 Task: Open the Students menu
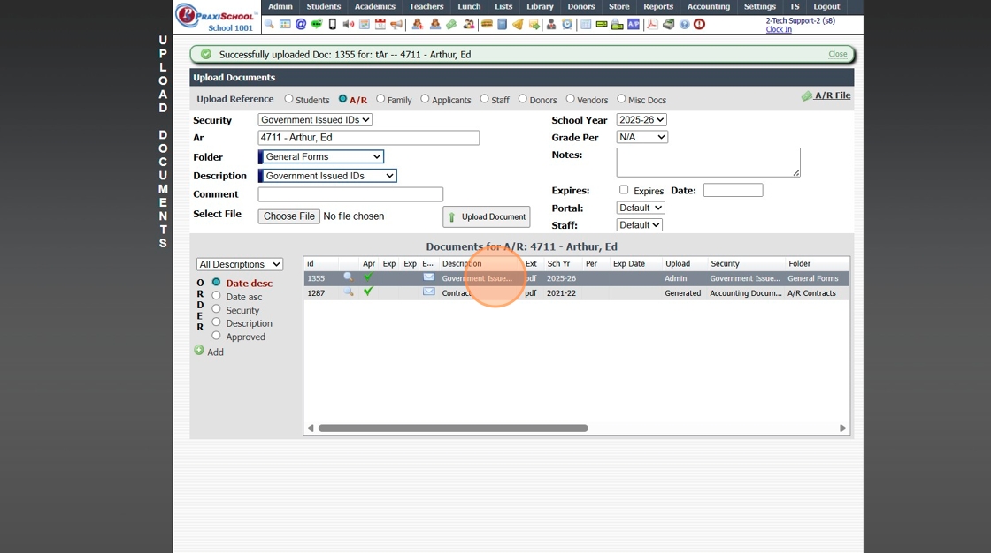point(324,6)
